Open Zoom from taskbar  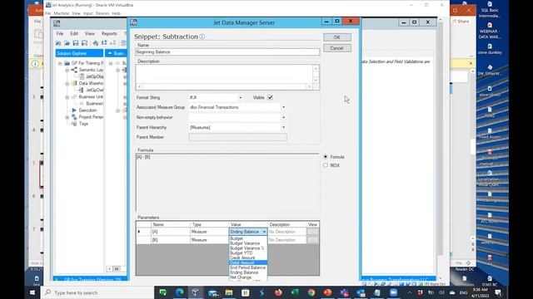(x=394, y=292)
